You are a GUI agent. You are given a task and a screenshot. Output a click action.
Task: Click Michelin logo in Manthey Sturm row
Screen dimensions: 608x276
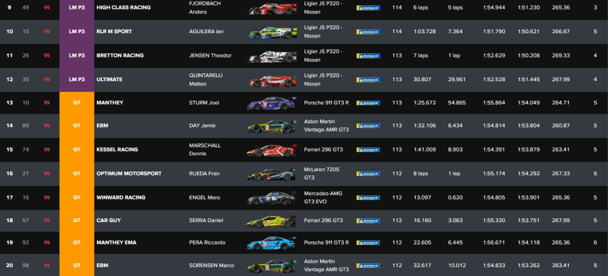click(368, 103)
